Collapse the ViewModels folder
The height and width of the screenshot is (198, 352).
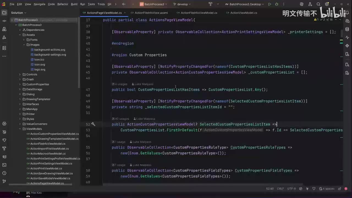point(20,129)
